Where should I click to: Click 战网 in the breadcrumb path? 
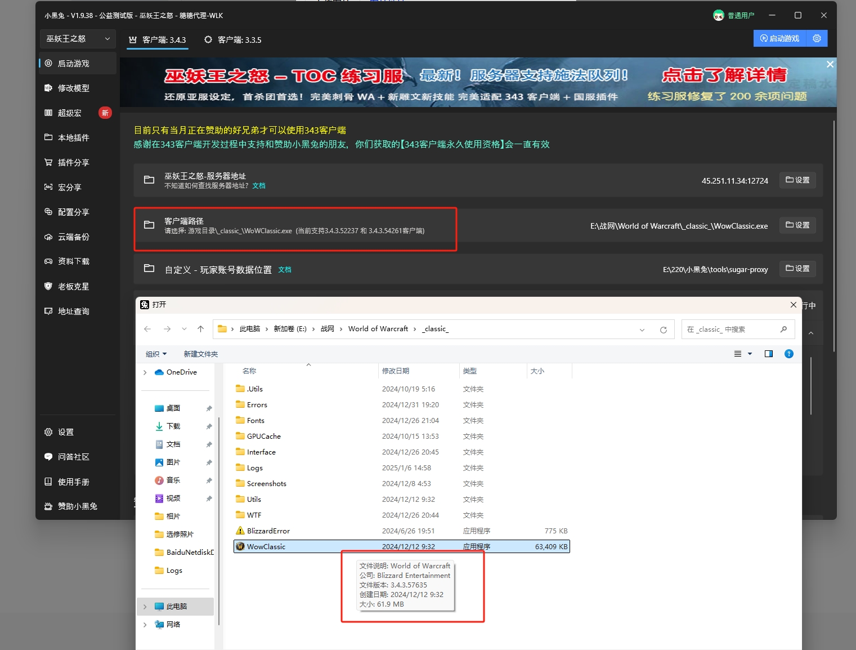tap(328, 329)
